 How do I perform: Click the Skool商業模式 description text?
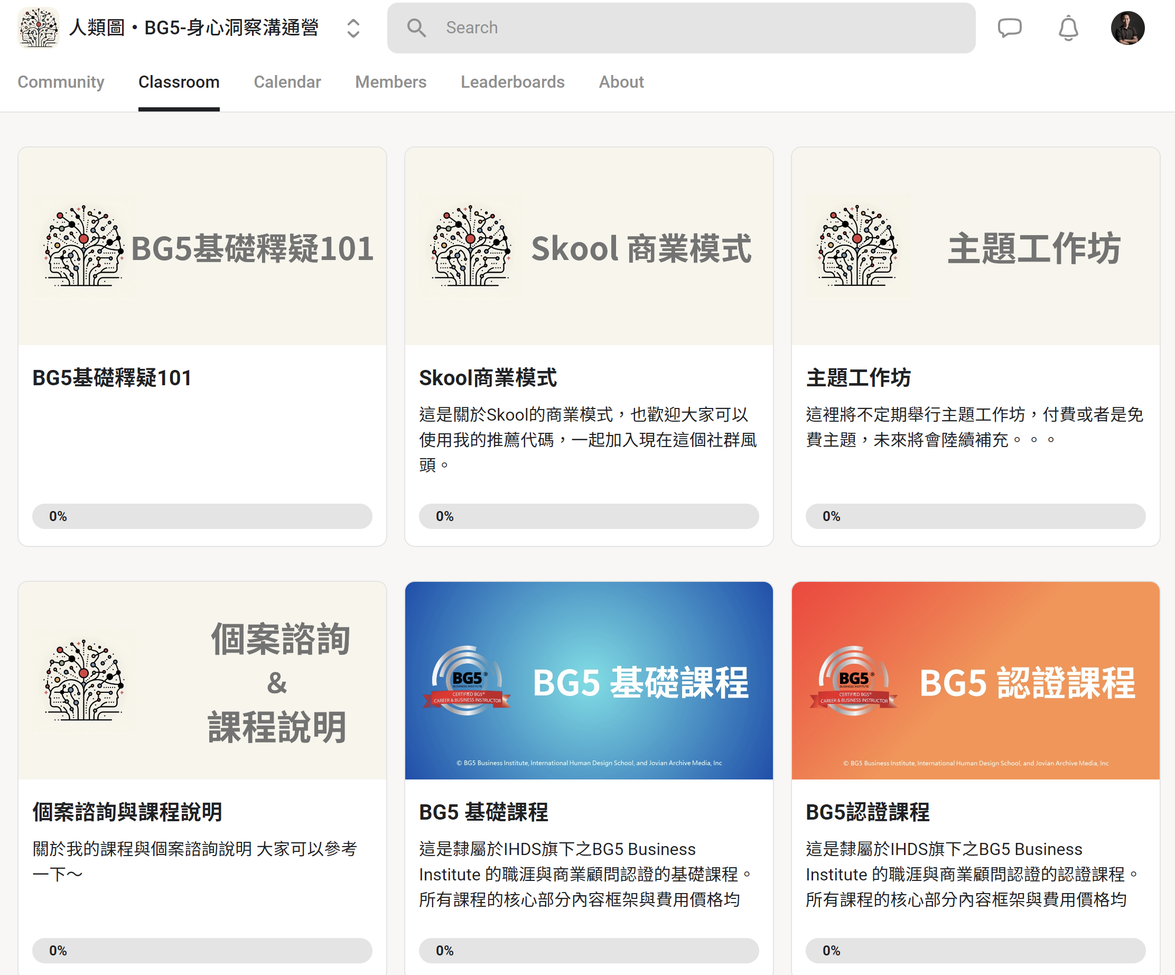tap(587, 440)
